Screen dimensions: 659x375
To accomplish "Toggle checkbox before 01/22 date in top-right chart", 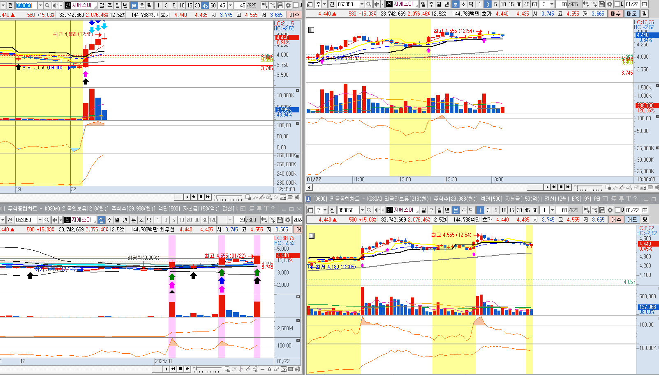I will 617,4.
